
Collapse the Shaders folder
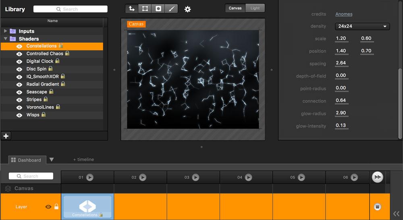point(6,39)
